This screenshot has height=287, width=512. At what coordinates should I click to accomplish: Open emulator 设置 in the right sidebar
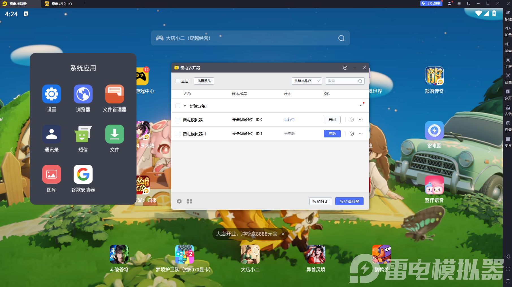click(x=508, y=126)
